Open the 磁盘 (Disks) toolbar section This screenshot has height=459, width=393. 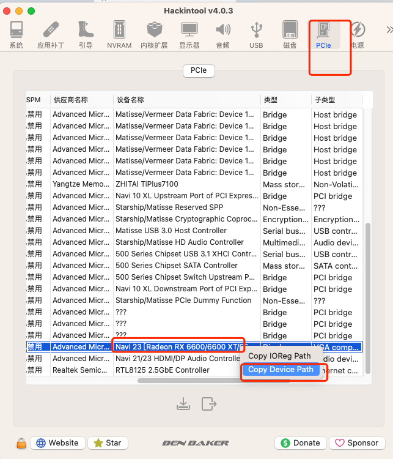[290, 34]
